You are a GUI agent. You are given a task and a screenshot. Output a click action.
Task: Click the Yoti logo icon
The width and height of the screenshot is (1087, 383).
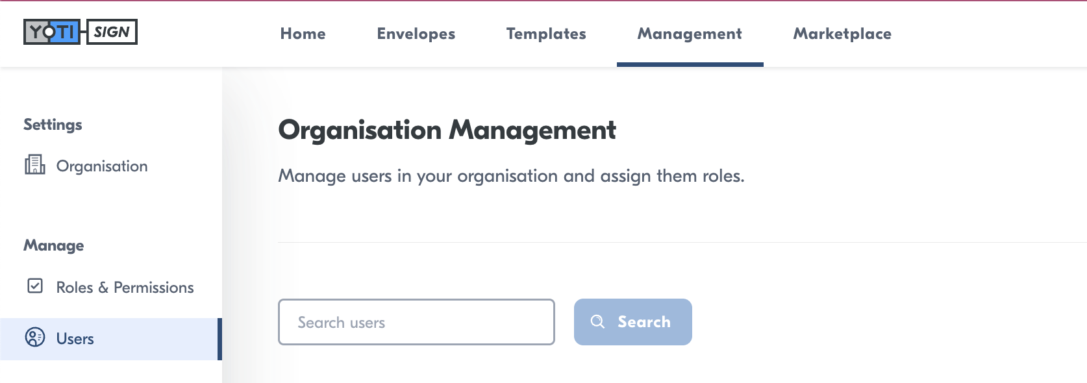pyautogui.click(x=52, y=32)
